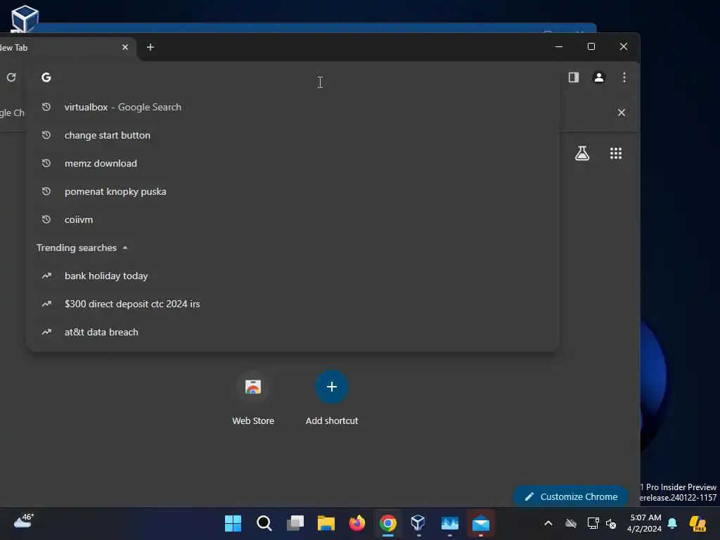Collapse the Trending searches section

point(125,247)
